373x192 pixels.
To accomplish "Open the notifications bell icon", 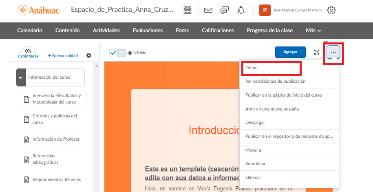I will (x=241, y=10).
